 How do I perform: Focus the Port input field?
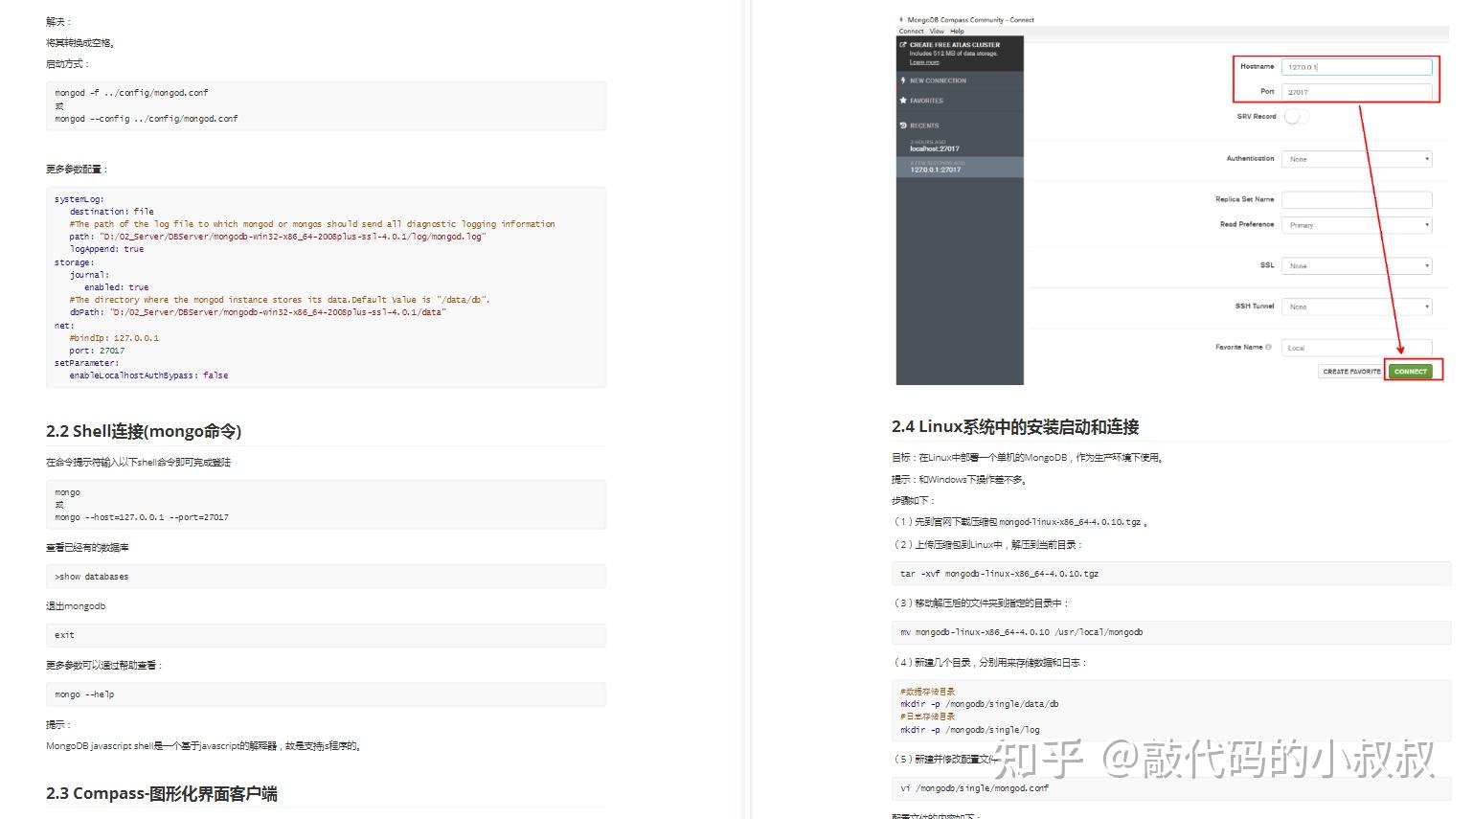point(1356,92)
